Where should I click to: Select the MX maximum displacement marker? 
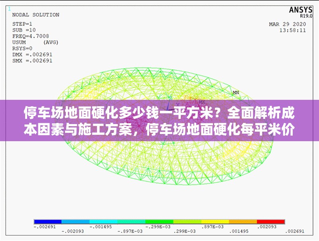pos(202,102)
